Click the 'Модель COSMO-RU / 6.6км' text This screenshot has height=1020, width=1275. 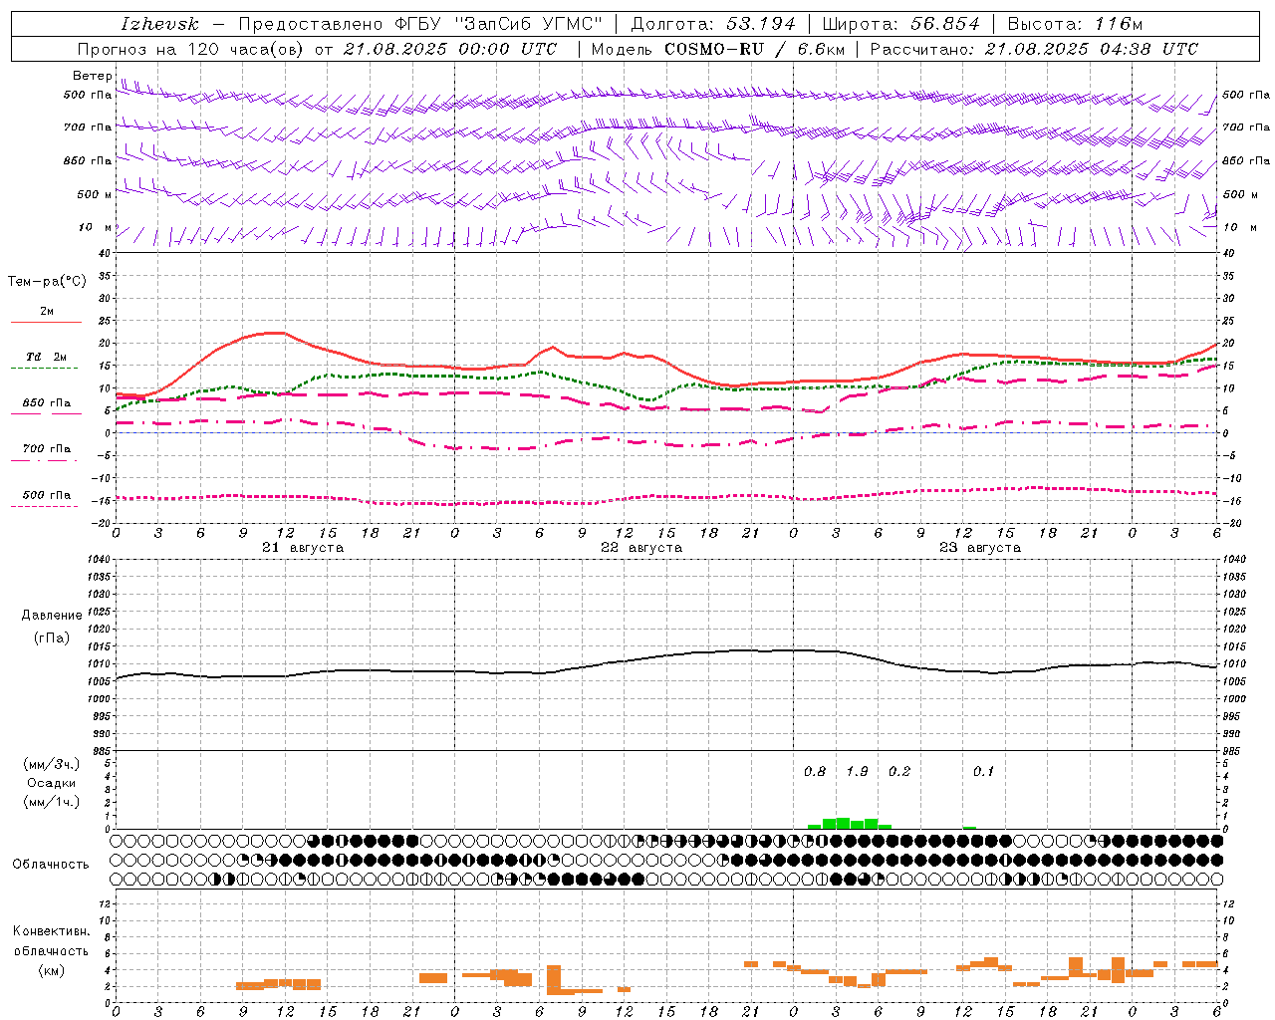coord(718,49)
